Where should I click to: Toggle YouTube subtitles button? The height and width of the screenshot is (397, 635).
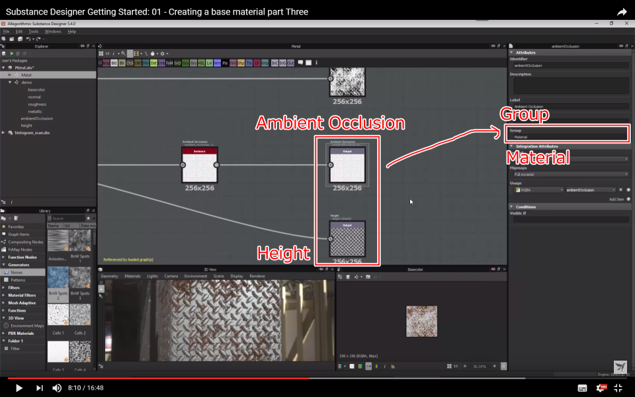(582, 388)
